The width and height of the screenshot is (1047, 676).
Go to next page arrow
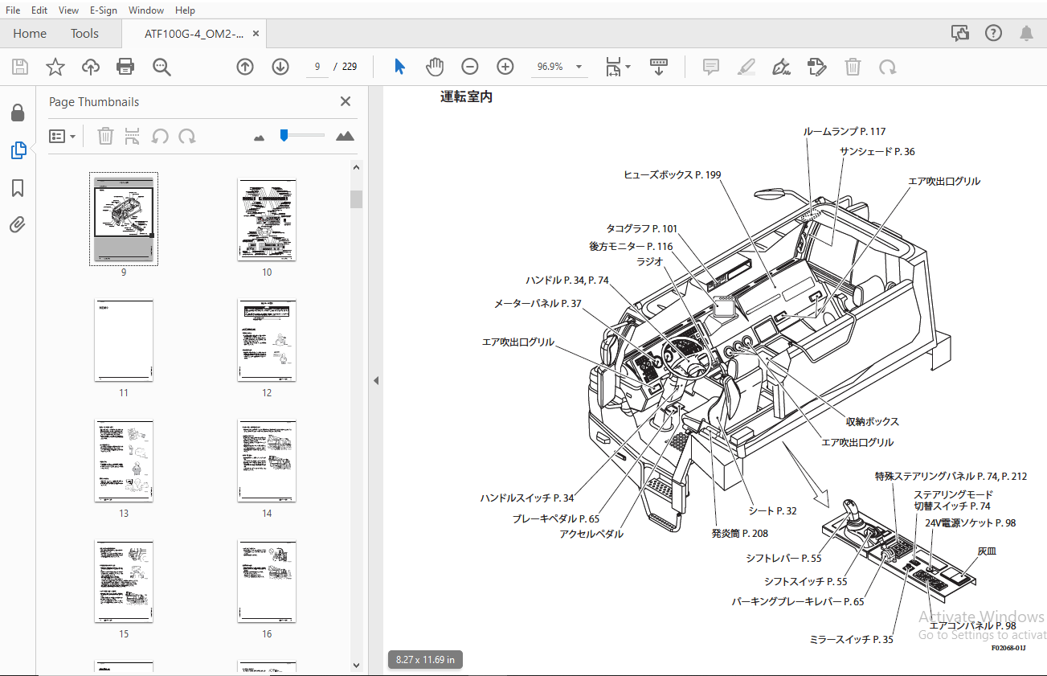(280, 67)
